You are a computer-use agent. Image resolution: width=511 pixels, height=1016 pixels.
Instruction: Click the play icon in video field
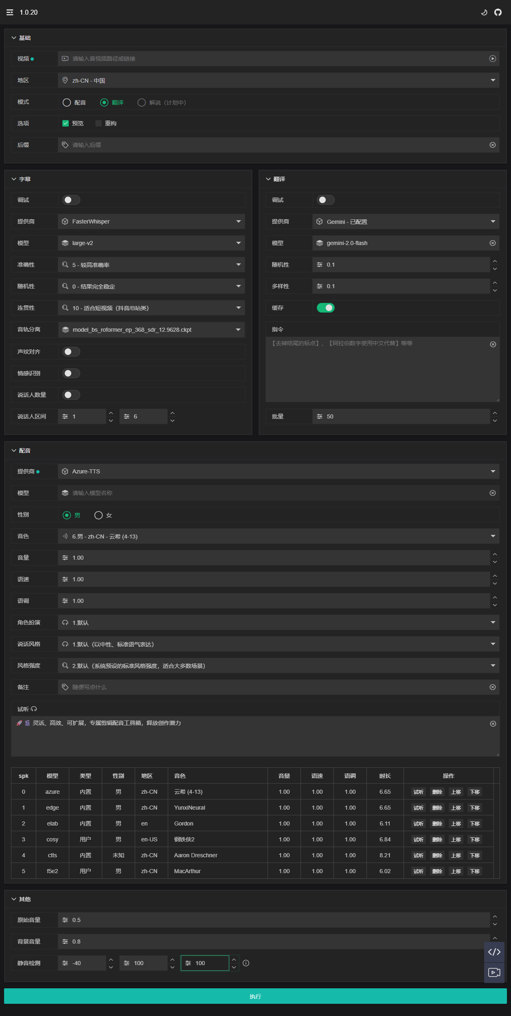(492, 59)
